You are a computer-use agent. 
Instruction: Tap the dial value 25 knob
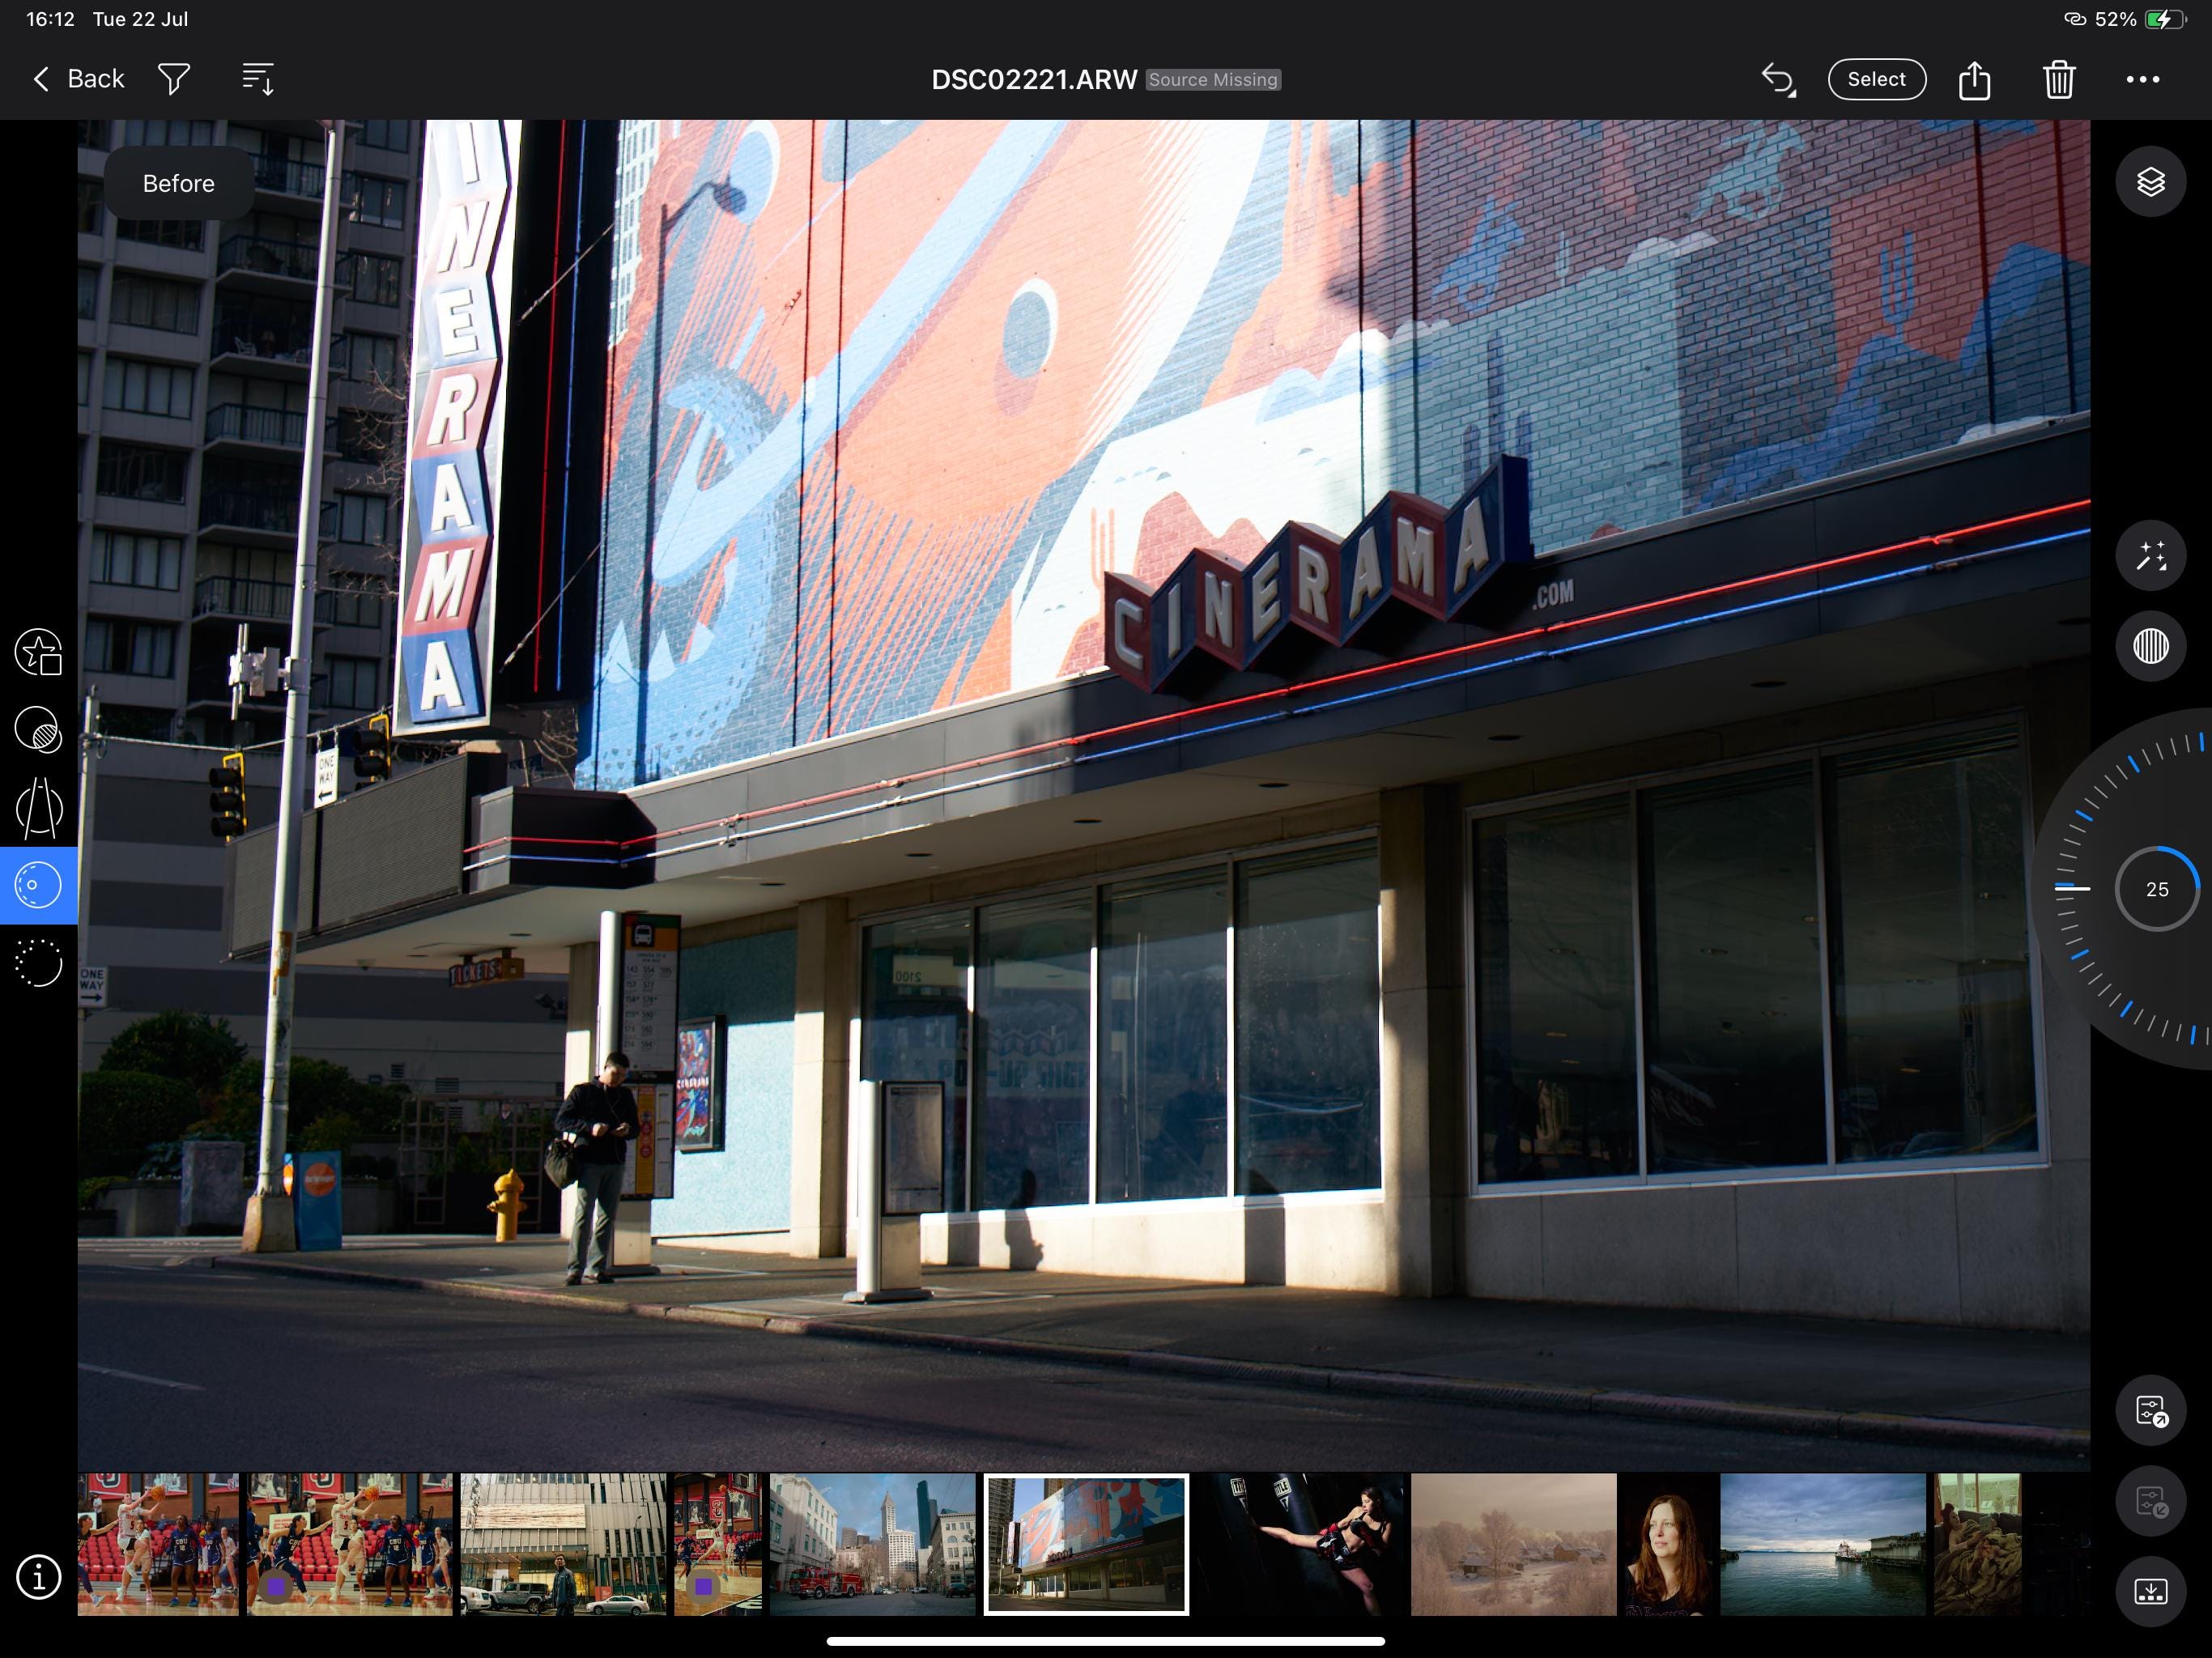pyautogui.click(x=2157, y=889)
